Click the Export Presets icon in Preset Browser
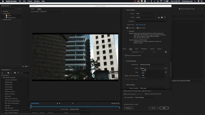The image size is (205, 115). coord(18,73)
